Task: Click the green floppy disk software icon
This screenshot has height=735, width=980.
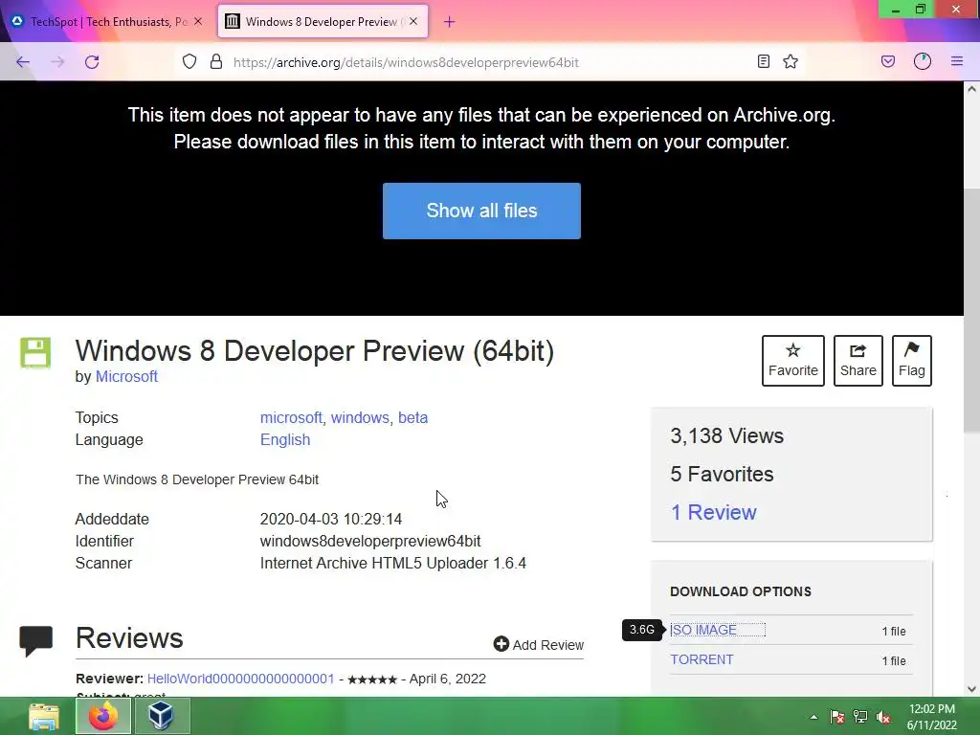Action: [x=35, y=352]
